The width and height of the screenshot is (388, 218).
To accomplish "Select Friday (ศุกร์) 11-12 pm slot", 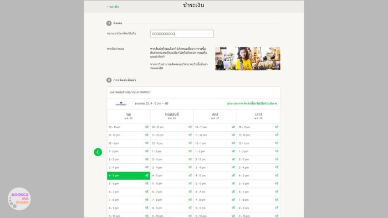I will tap(215, 135).
